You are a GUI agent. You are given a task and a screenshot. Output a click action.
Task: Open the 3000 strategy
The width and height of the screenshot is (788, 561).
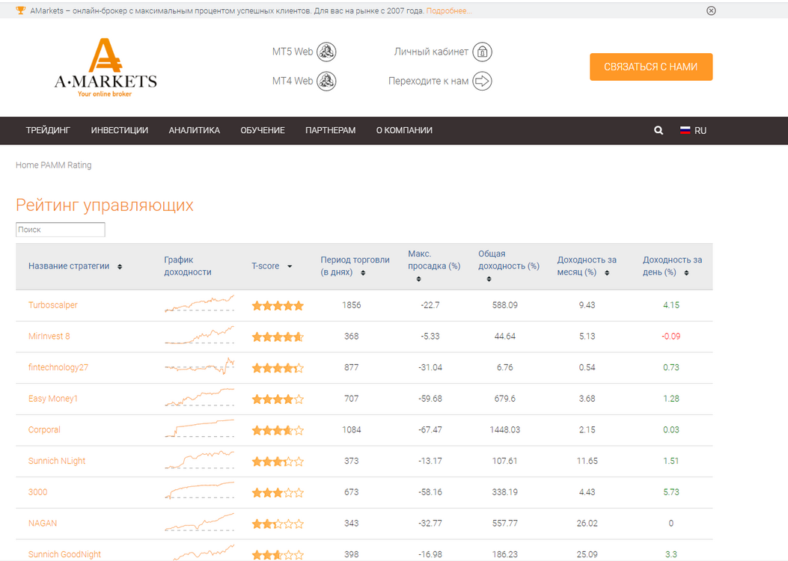tap(37, 491)
